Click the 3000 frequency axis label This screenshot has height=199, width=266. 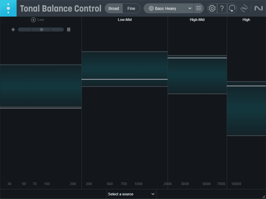pyautogui.click(x=185, y=184)
